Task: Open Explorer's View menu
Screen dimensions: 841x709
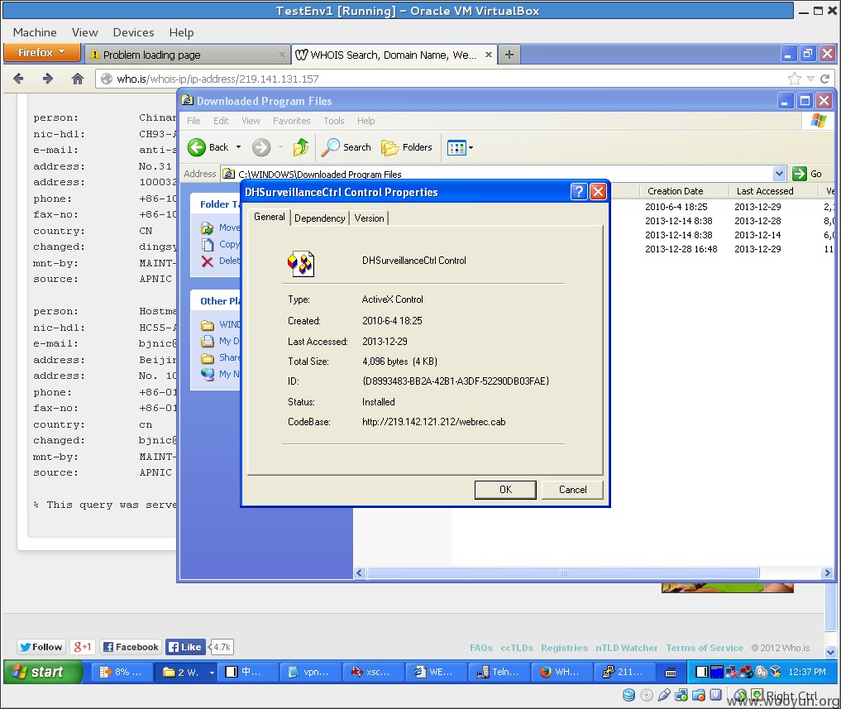Action: [x=251, y=121]
